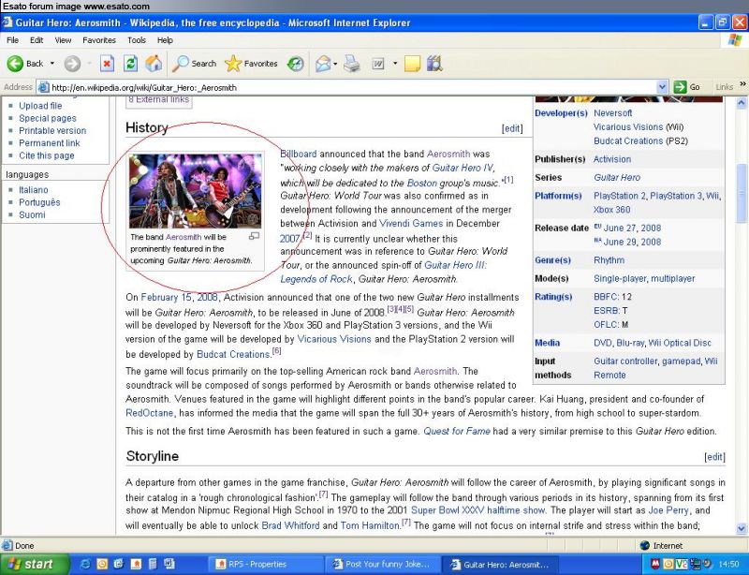Click the address bar URL field
749x575 pixels.
(354, 87)
